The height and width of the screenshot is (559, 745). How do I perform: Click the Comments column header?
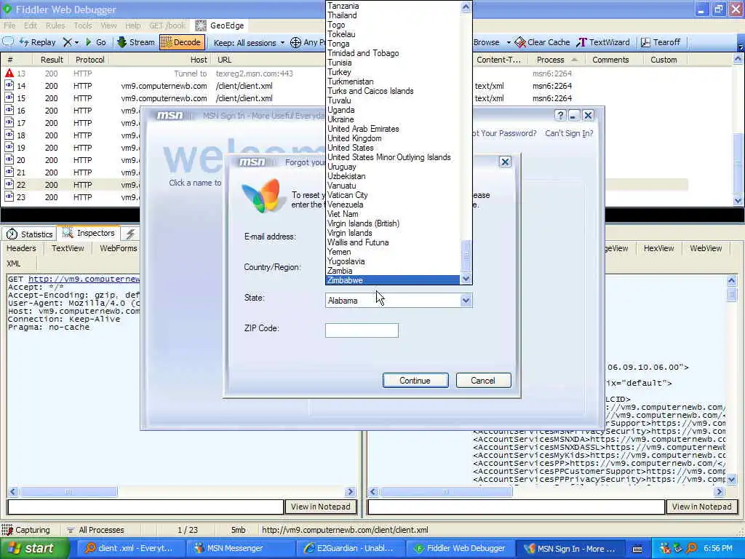click(x=610, y=60)
